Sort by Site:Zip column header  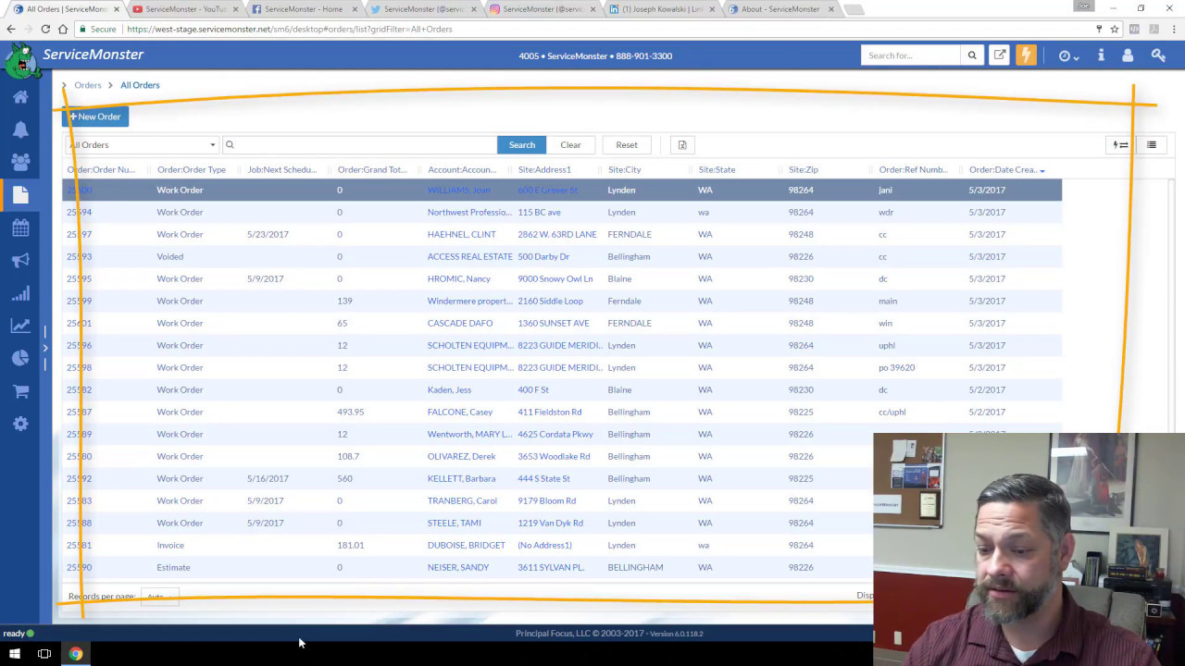tap(804, 169)
